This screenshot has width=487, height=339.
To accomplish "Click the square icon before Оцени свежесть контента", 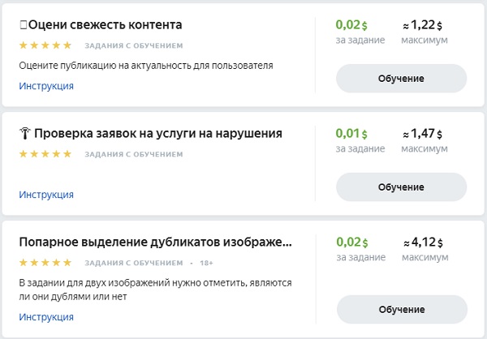I will [24, 24].
